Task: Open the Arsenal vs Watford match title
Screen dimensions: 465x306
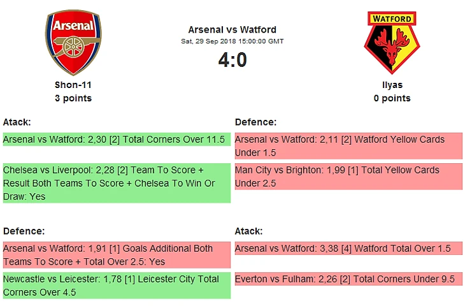Action: [x=232, y=29]
